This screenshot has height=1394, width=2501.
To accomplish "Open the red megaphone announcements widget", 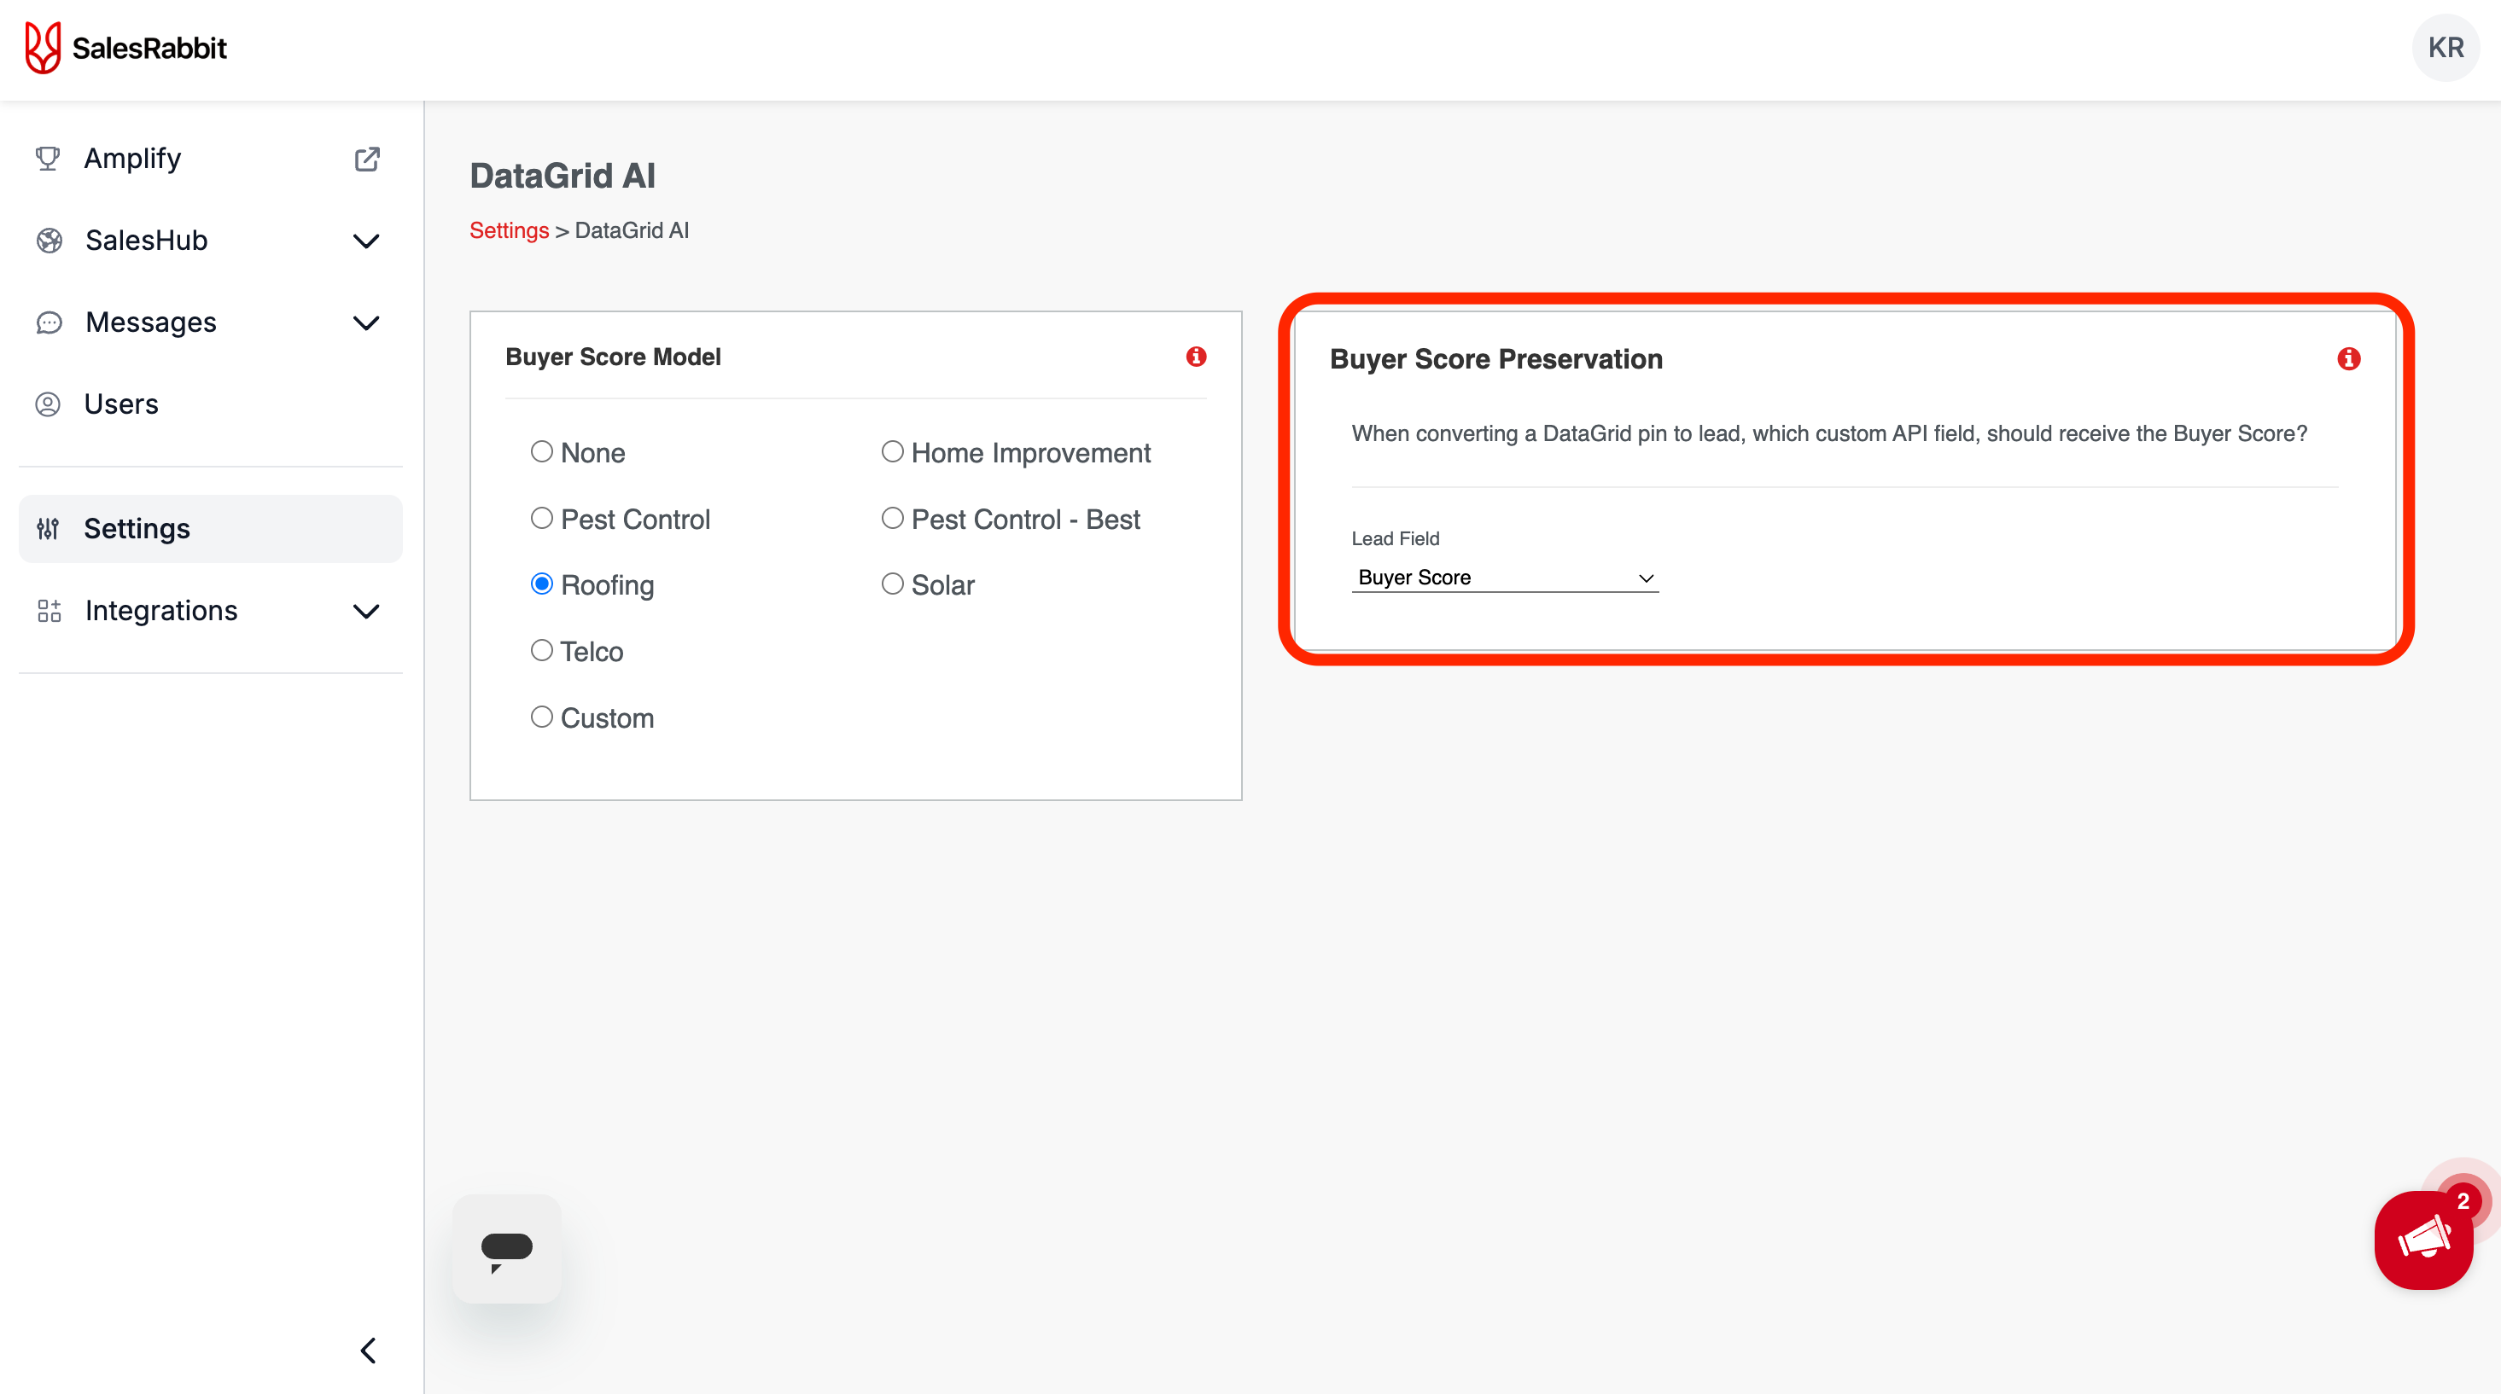I will (2422, 1240).
